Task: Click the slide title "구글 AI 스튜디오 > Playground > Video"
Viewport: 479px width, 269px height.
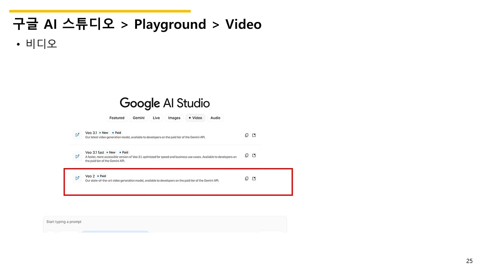Action: point(137,24)
